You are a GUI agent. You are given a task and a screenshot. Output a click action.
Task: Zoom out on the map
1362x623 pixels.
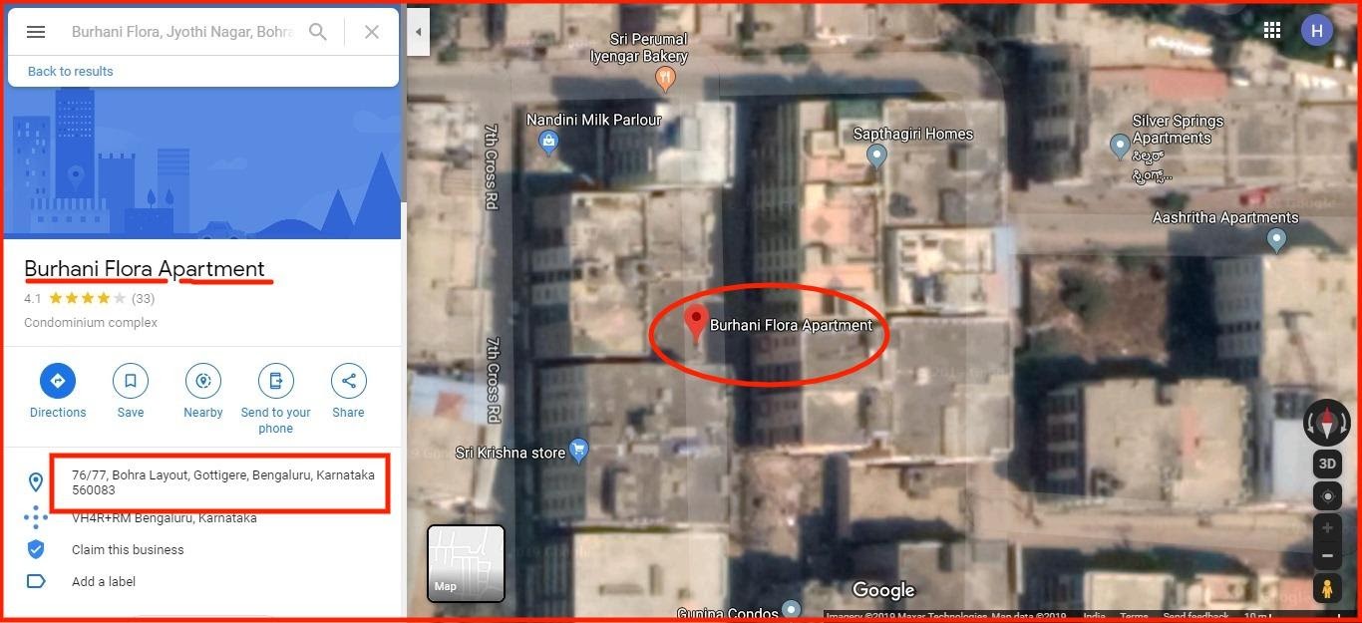[1327, 556]
